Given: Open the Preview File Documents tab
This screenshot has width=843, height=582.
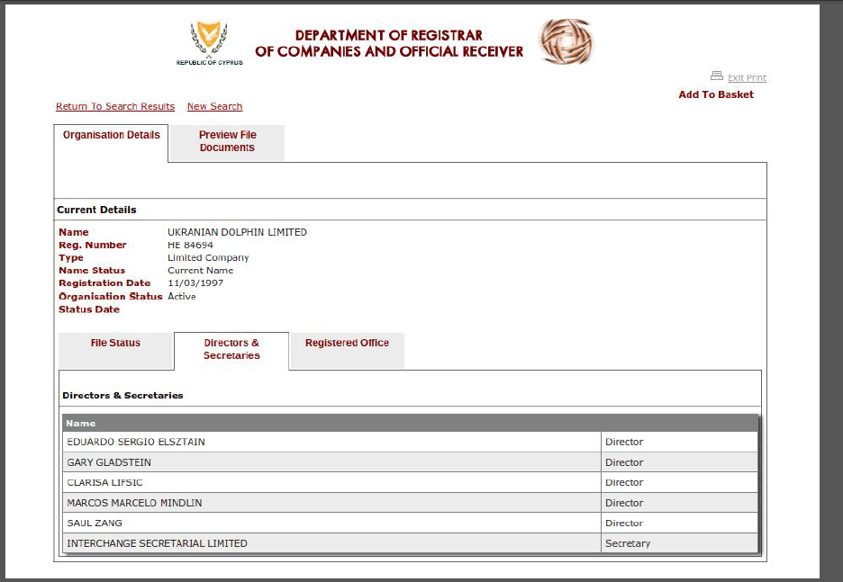Looking at the screenshot, I should 227,142.
